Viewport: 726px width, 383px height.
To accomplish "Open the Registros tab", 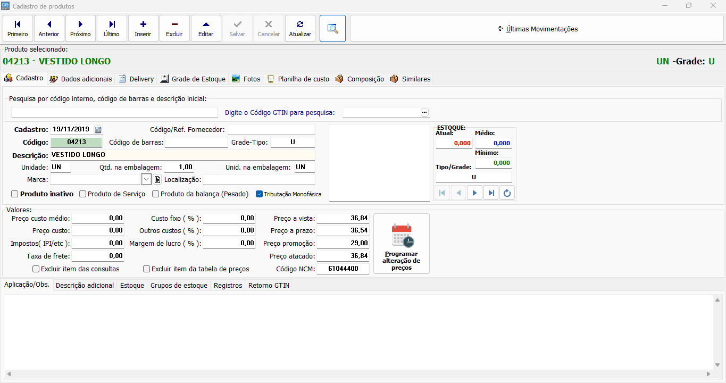I will (228, 286).
